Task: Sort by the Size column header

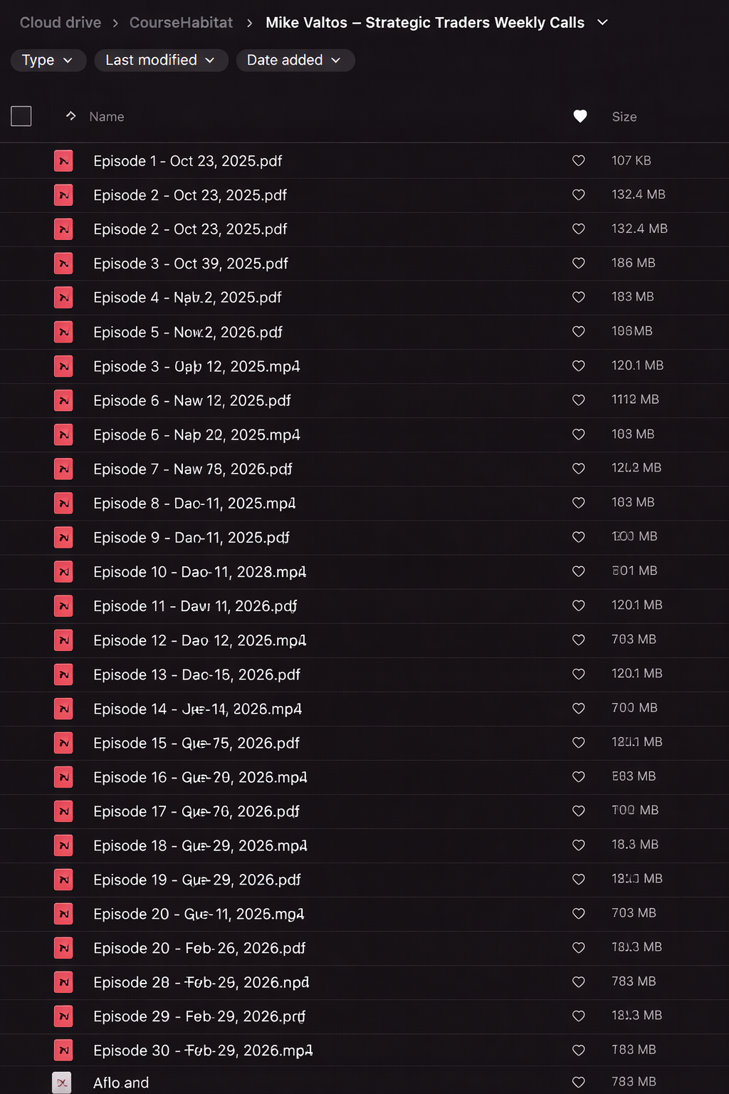Action: [x=624, y=117]
